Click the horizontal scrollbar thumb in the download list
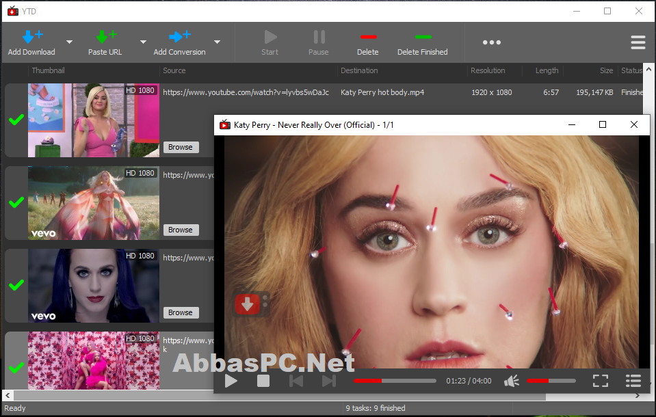 (280, 395)
